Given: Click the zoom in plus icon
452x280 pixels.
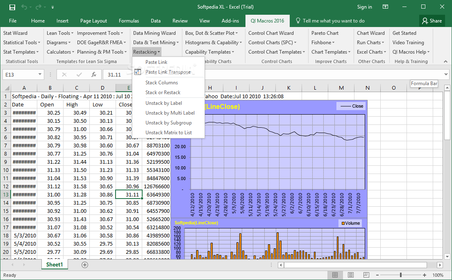Looking at the screenshot, I should tap(424, 275).
